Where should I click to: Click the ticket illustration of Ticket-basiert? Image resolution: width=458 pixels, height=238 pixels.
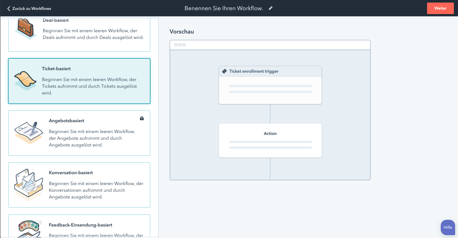click(x=25, y=81)
